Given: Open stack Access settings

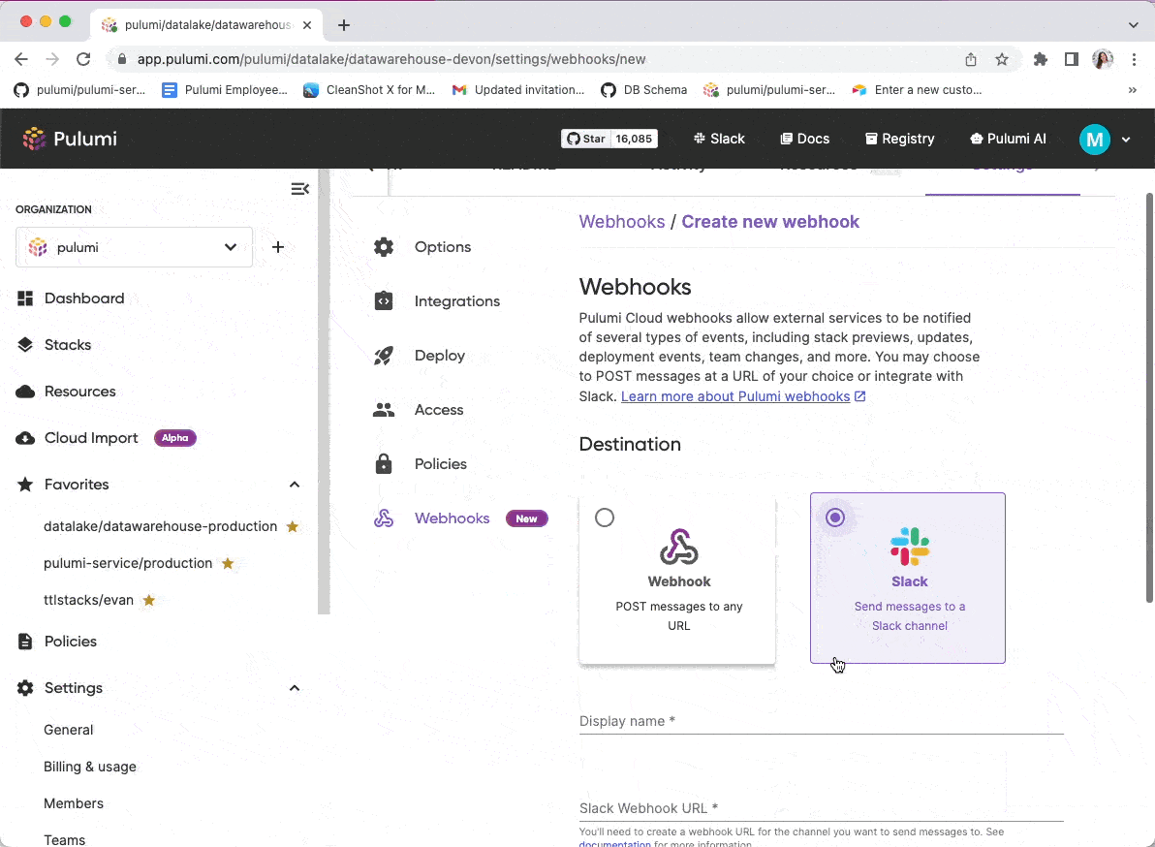Looking at the screenshot, I should click(x=439, y=410).
